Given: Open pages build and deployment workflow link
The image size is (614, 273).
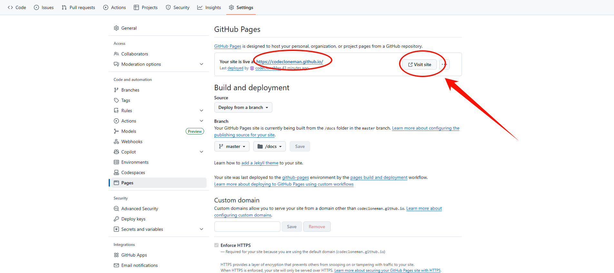Looking at the screenshot, I should [379, 177].
